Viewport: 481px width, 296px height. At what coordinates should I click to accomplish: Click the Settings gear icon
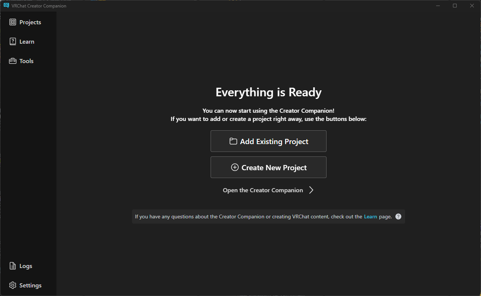point(13,286)
